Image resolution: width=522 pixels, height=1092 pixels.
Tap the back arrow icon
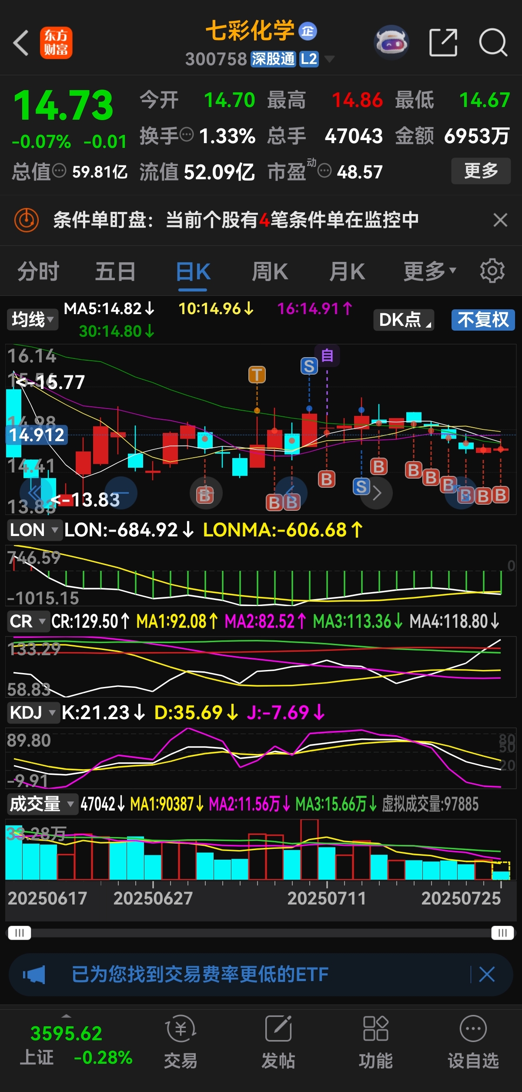point(21,43)
